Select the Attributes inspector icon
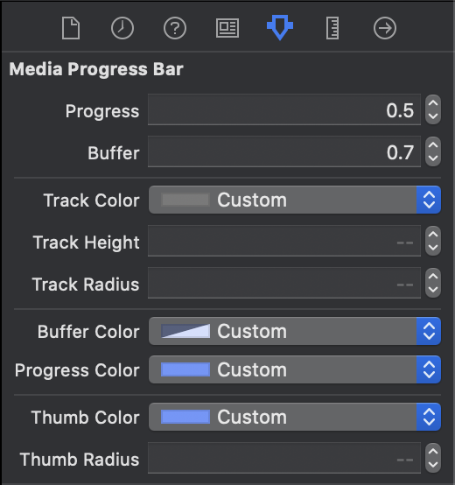 (280, 27)
